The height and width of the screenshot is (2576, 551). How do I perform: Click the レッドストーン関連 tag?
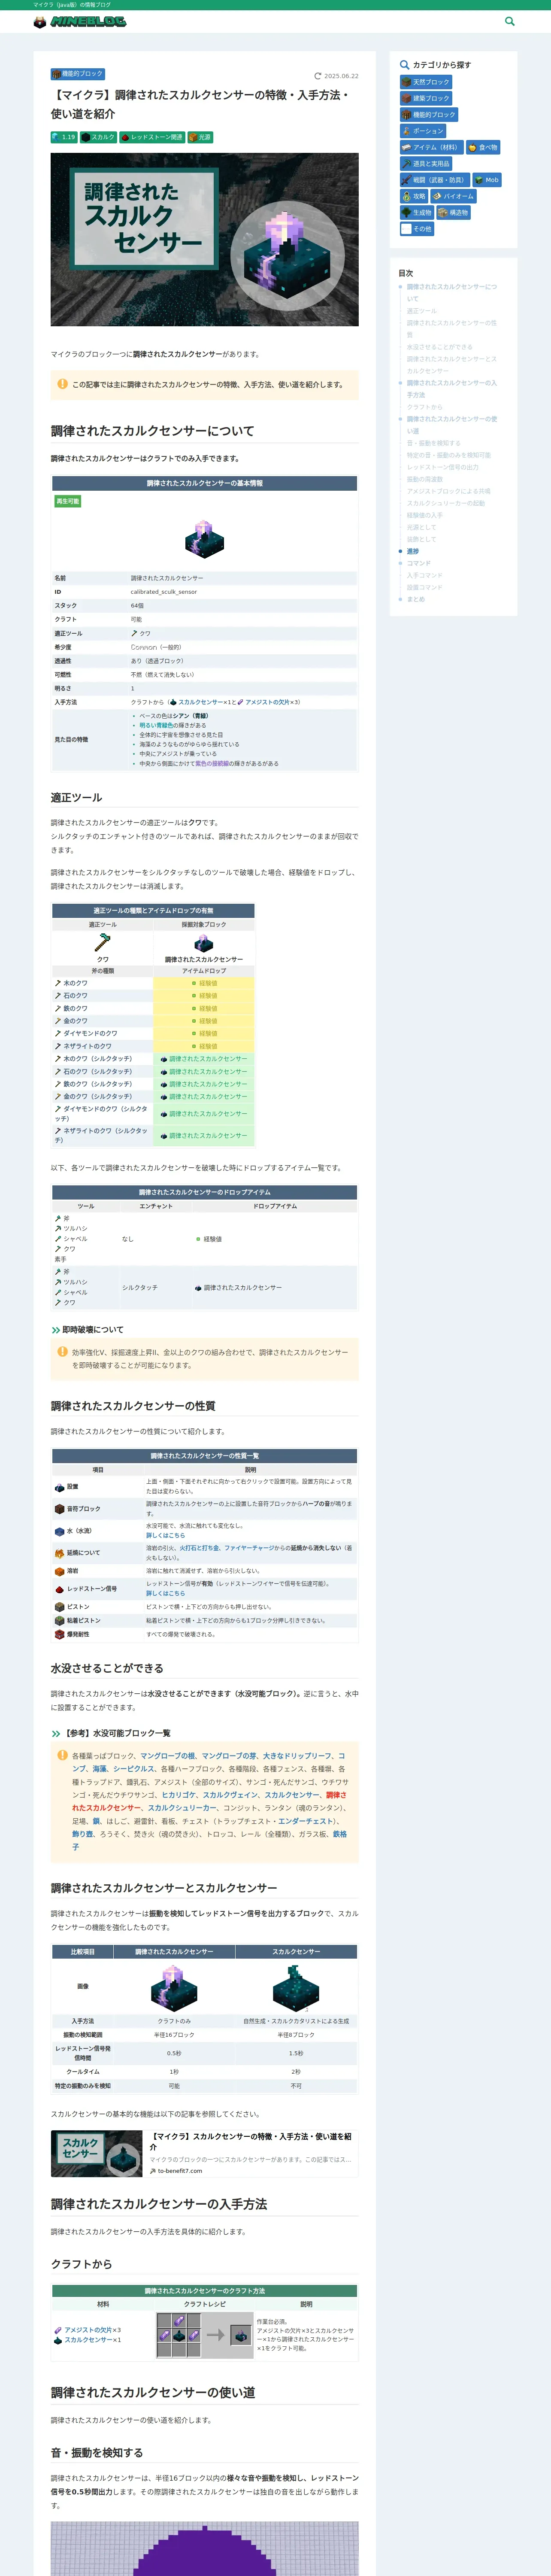pos(152,137)
